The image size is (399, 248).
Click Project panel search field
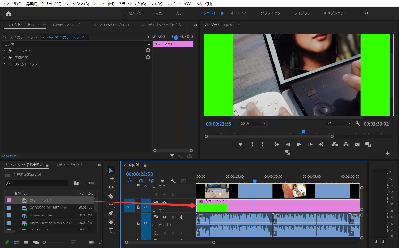(36, 183)
